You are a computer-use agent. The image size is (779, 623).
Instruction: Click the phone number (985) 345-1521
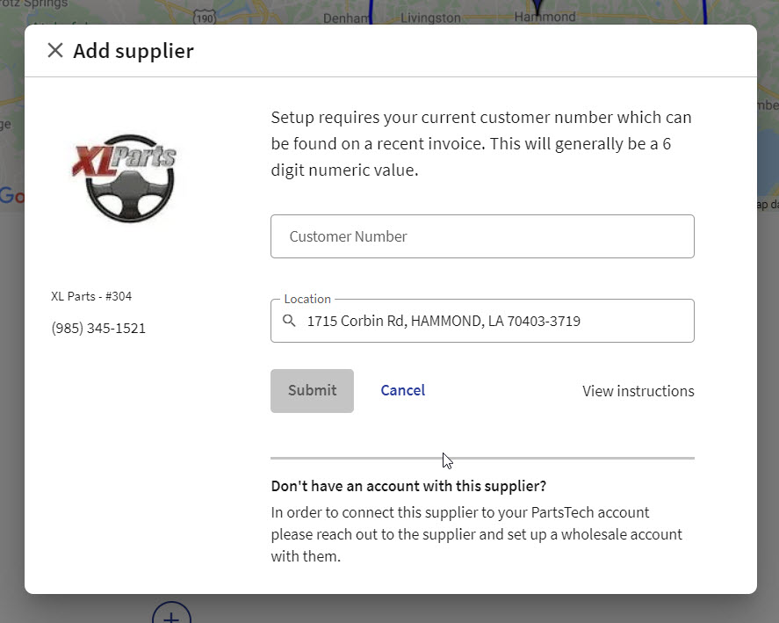98,327
